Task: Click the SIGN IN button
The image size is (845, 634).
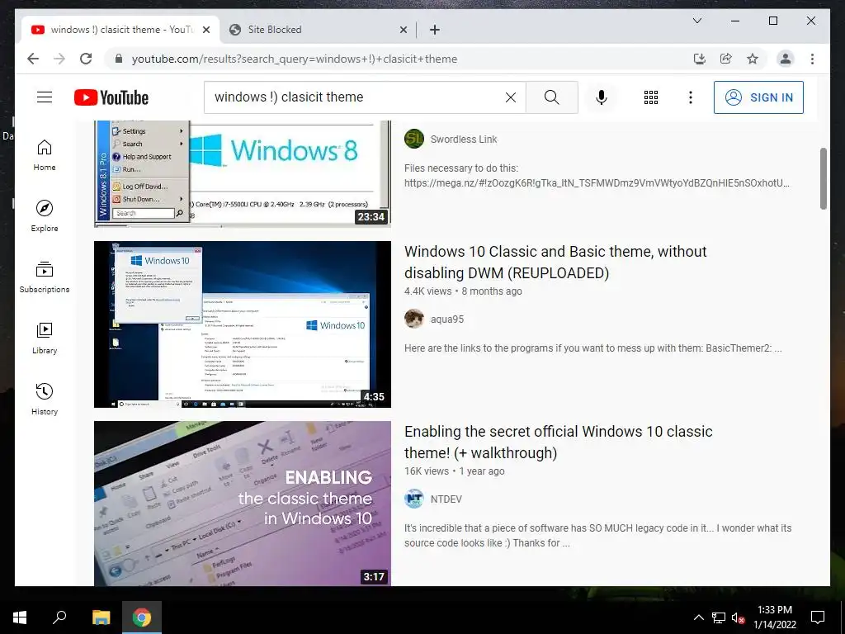Action: coord(758,97)
